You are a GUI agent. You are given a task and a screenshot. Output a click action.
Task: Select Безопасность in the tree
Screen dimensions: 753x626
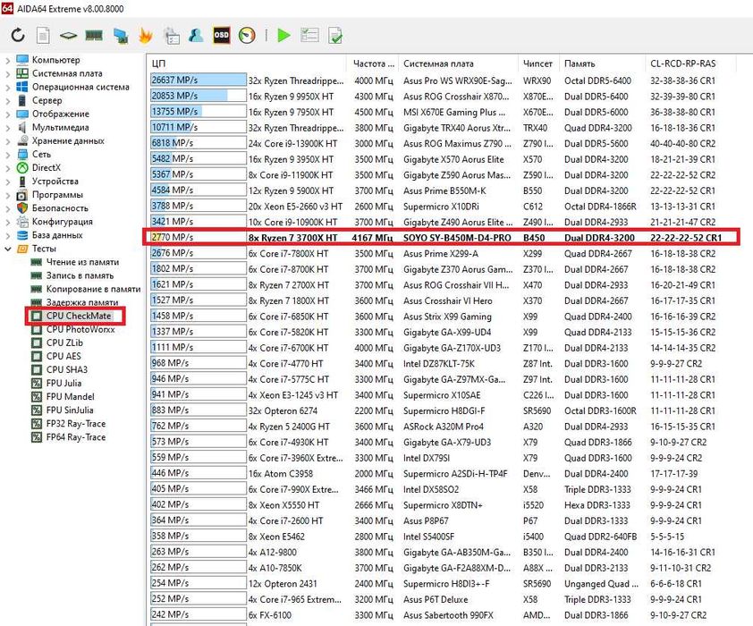pos(60,207)
